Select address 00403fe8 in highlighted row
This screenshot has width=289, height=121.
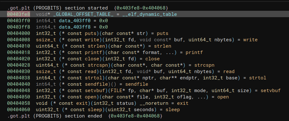19,14
